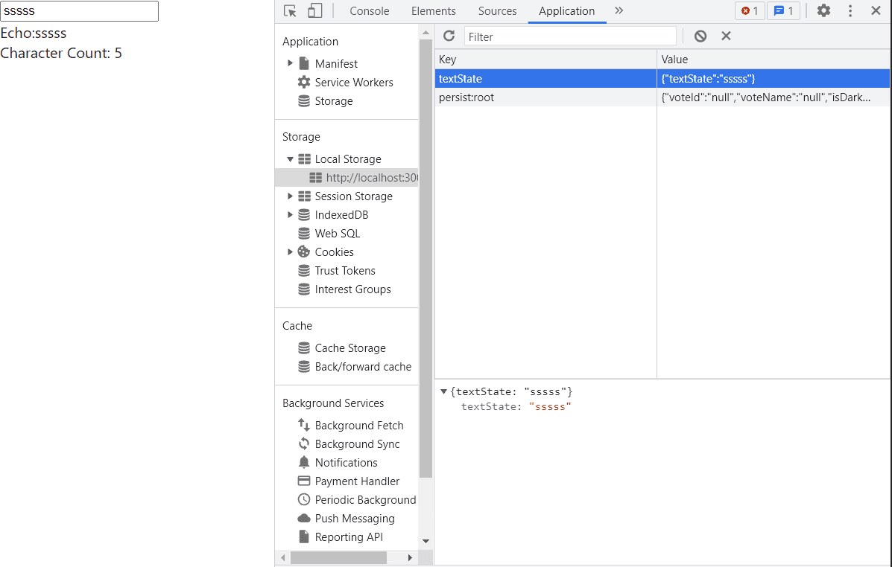Open Service Workers in Application section
The image size is (892, 567).
click(353, 83)
